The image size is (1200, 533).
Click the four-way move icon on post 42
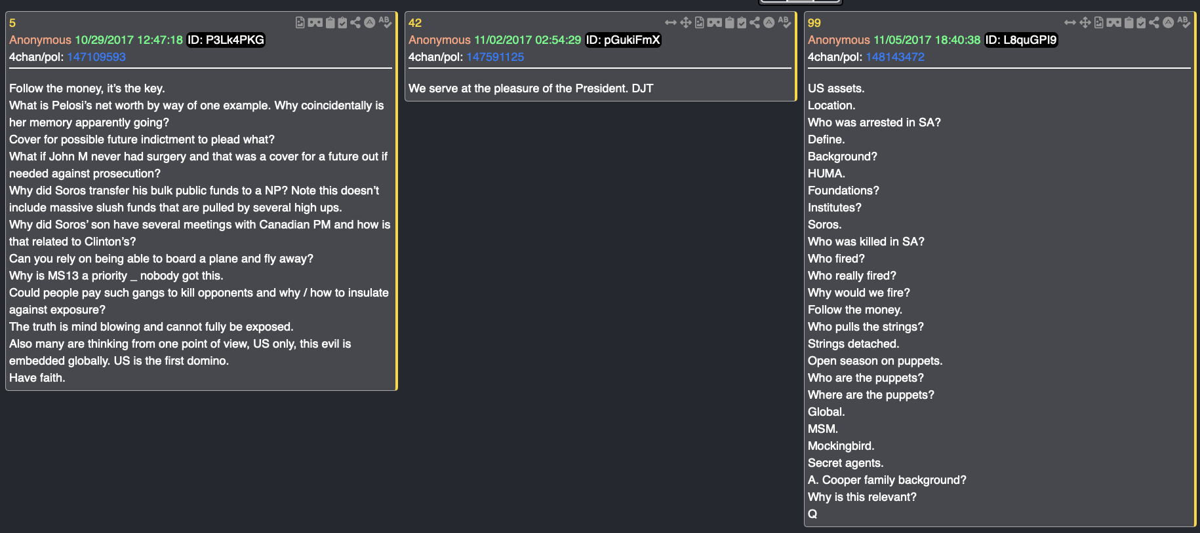[x=686, y=22]
